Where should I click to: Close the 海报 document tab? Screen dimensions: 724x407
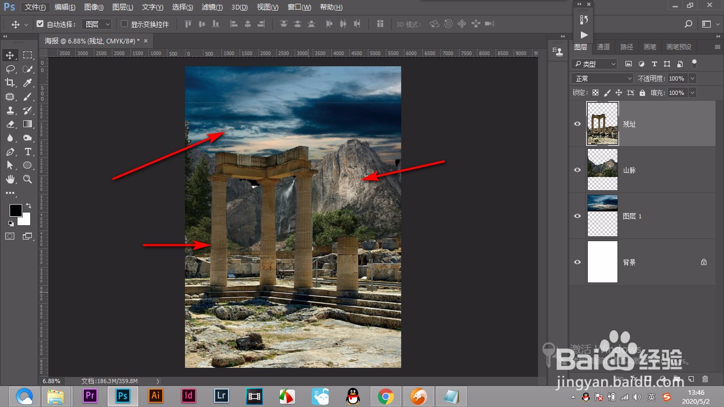click(x=146, y=41)
